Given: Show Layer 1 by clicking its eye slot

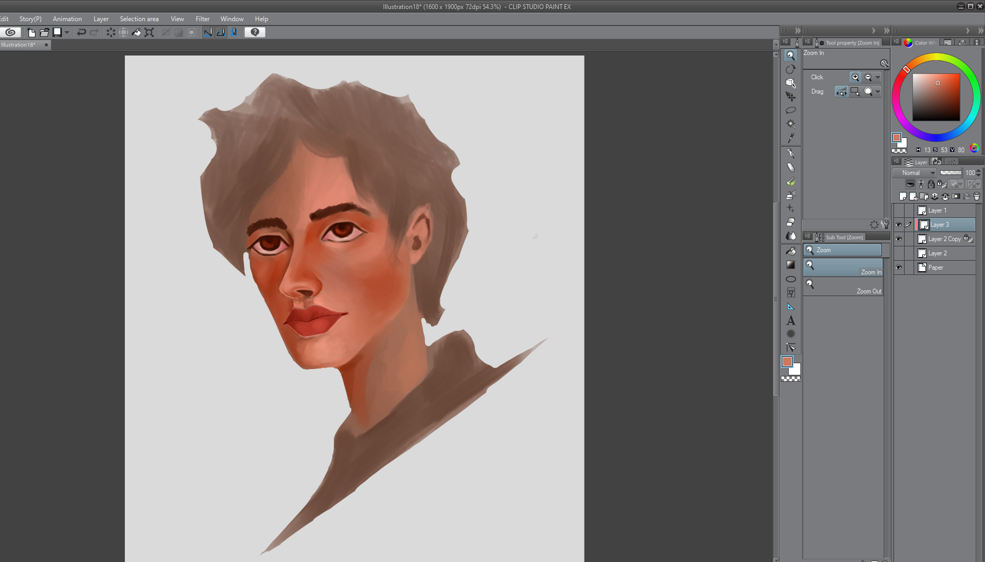Looking at the screenshot, I should pyautogui.click(x=898, y=210).
